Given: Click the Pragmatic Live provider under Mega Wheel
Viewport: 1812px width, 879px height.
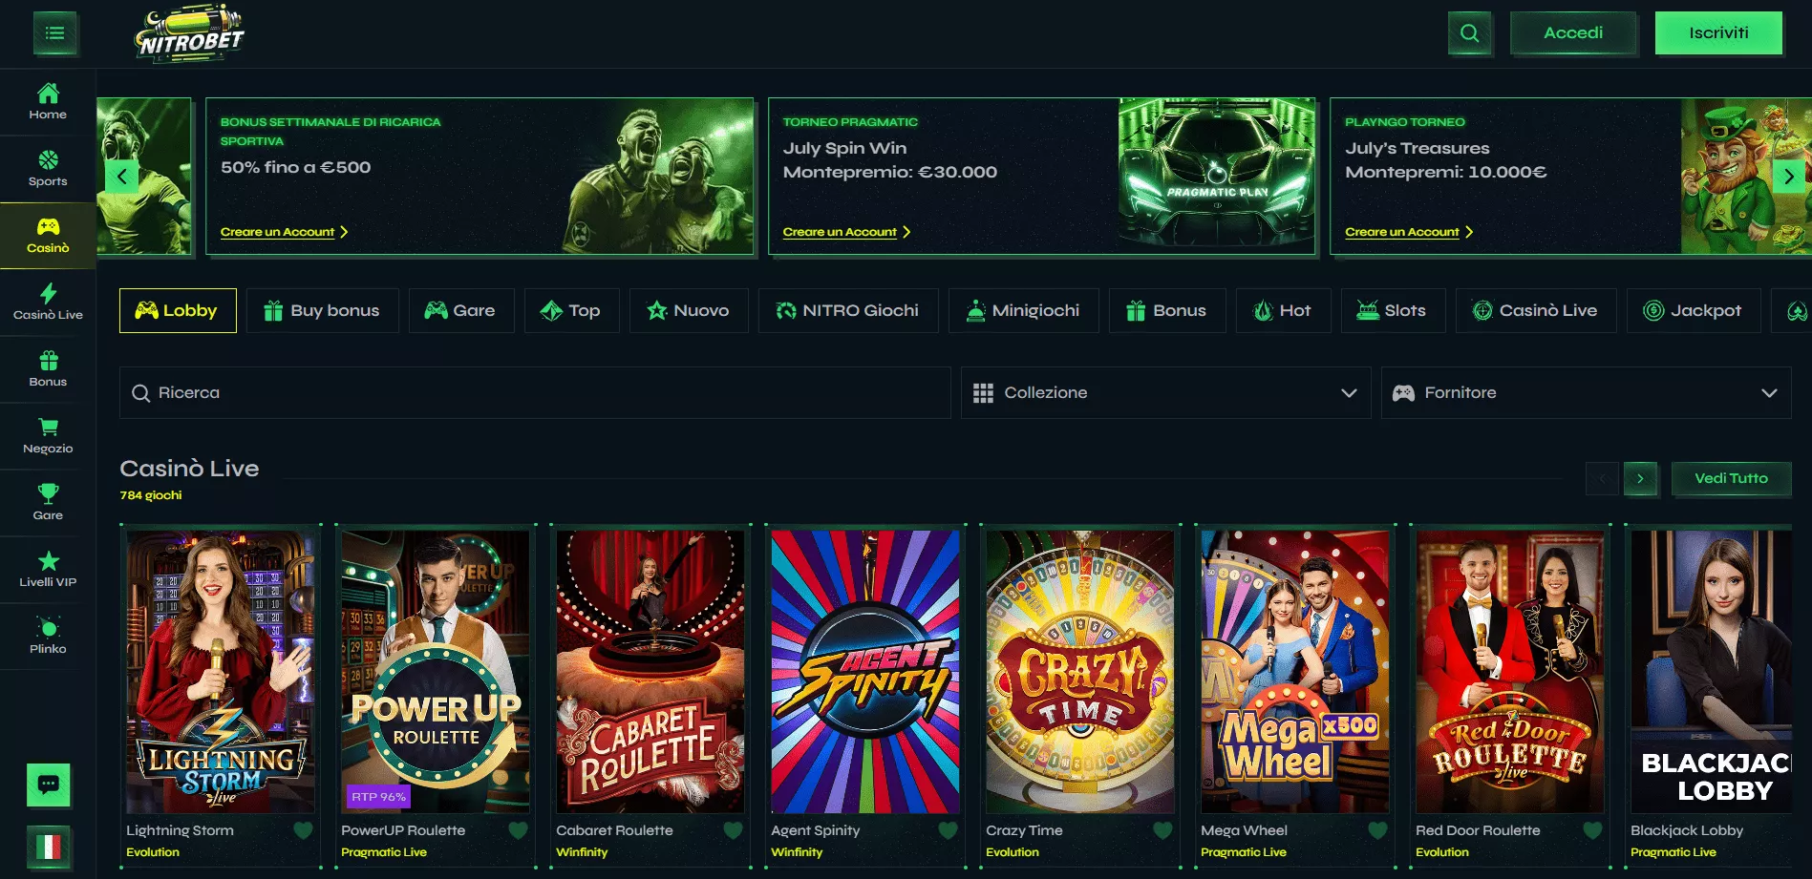Looking at the screenshot, I should (1244, 852).
